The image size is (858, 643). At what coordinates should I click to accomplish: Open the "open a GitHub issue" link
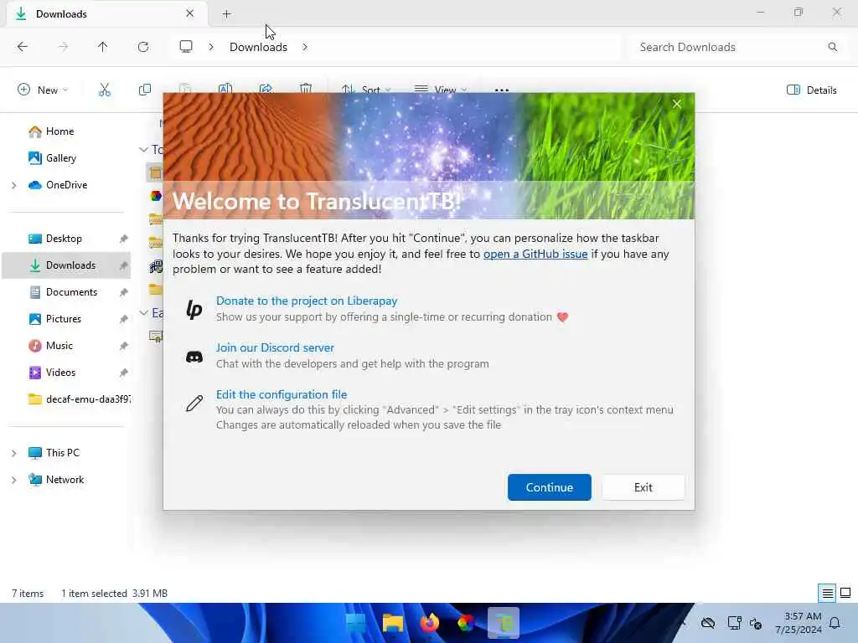(535, 254)
